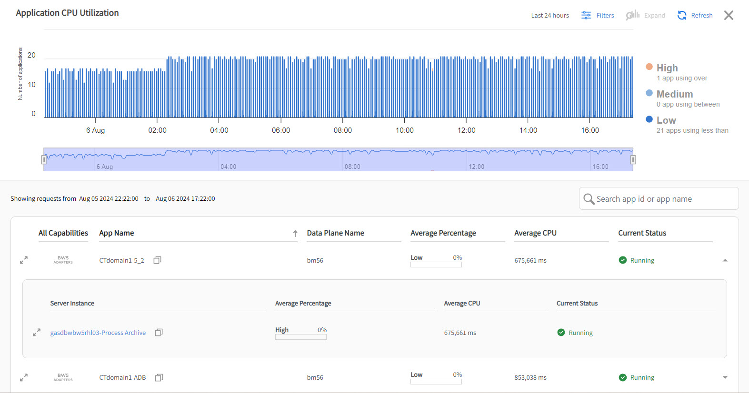This screenshot has height=393, width=749.
Task: Toggle the Medium series in chart legend
Action: pos(674,94)
